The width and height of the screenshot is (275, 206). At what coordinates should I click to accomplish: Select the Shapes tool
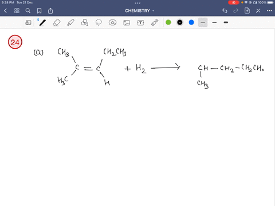tap(84, 22)
